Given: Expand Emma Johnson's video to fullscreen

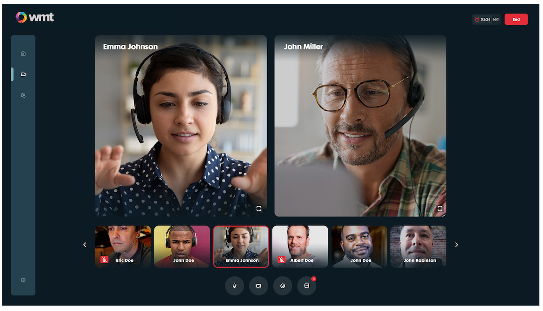Looking at the screenshot, I should click(x=259, y=209).
